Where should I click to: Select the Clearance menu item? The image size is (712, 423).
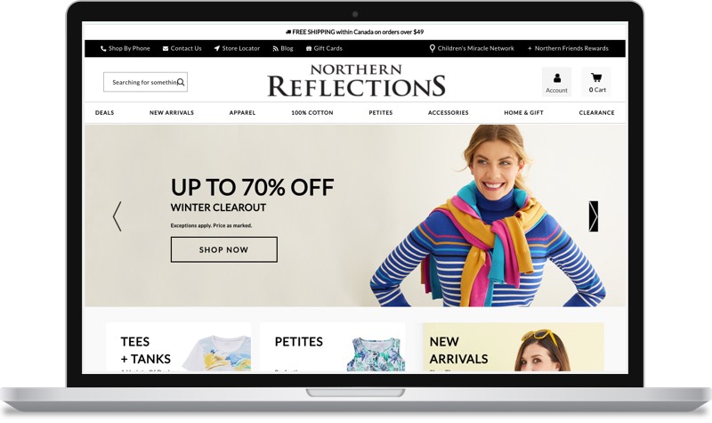coord(596,113)
